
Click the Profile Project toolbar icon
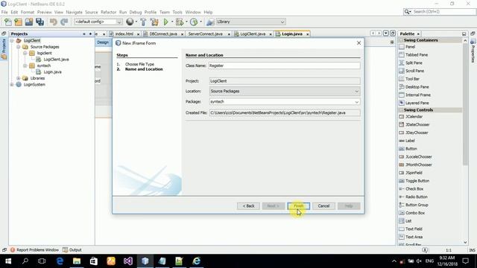click(x=194, y=22)
